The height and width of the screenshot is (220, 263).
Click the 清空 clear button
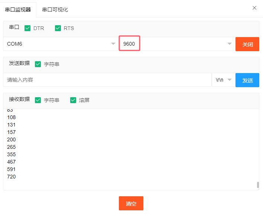point(131,203)
